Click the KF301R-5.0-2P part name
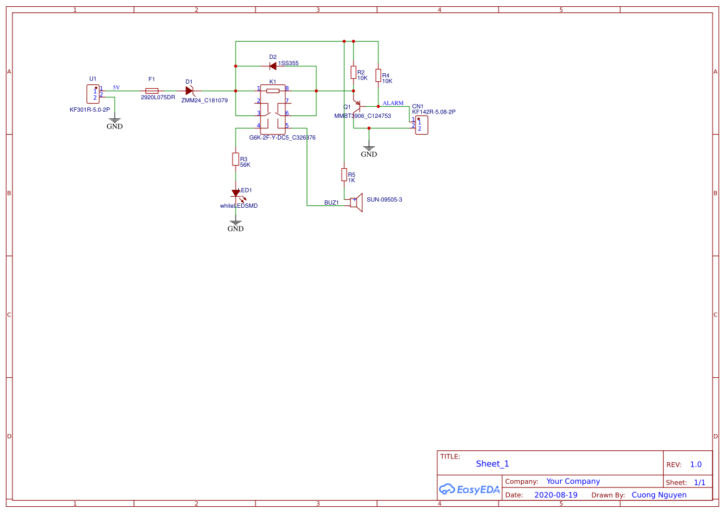Screen dimensions: 725x513 pyautogui.click(x=90, y=110)
